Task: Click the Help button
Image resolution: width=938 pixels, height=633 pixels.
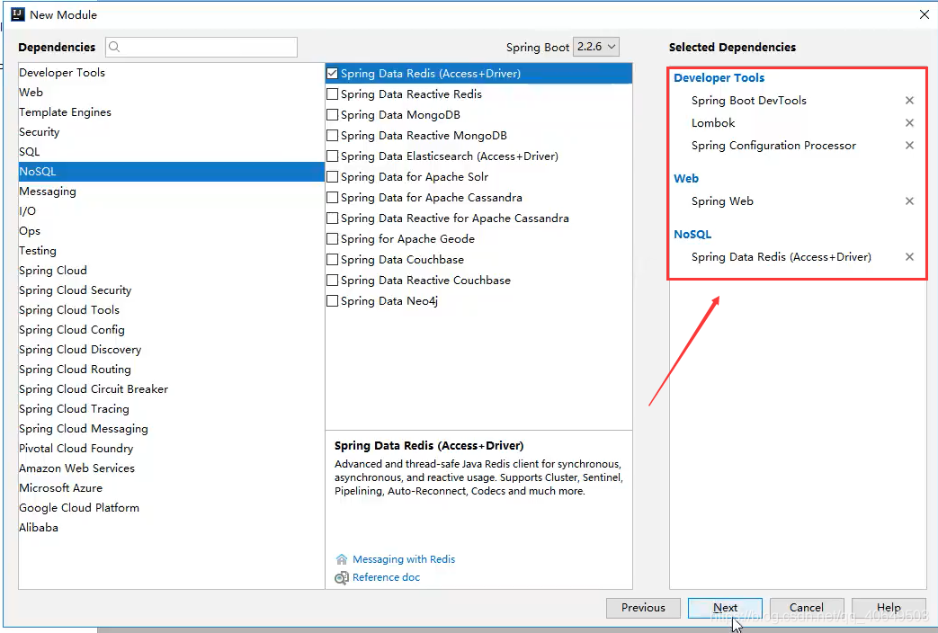Action: [889, 608]
